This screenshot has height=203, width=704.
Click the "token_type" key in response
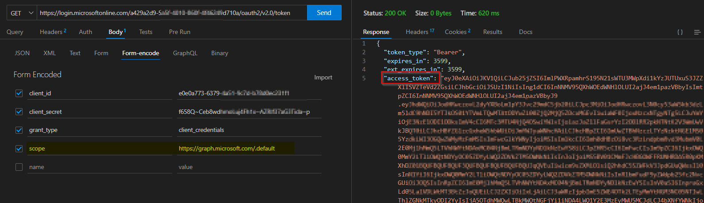click(x=405, y=52)
